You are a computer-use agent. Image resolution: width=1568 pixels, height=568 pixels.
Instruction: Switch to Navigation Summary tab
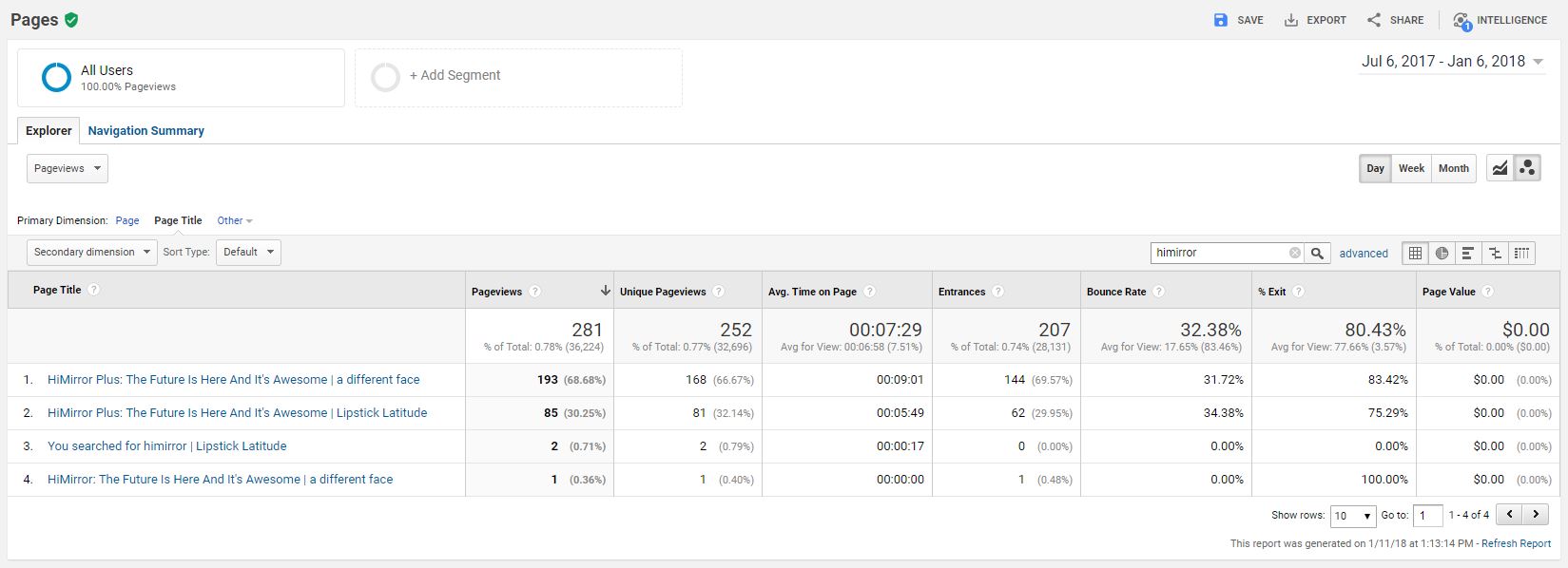click(x=146, y=131)
